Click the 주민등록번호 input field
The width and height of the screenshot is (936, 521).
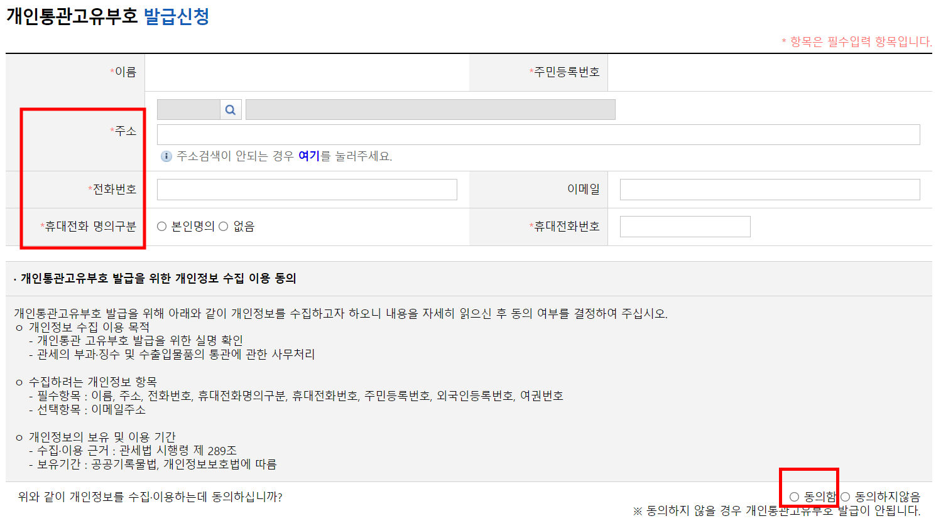(x=766, y=72)
